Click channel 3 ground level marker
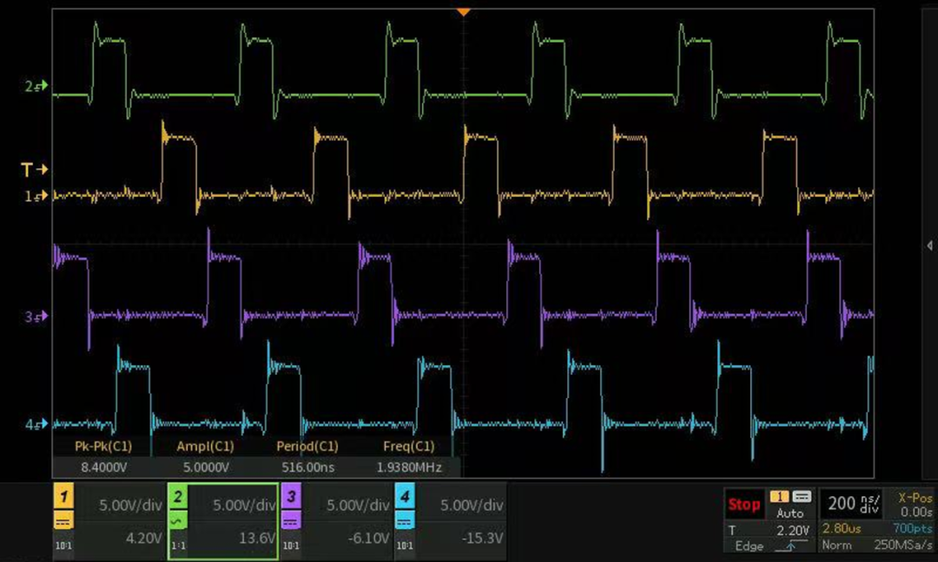This screenshot has height=562, width=938. tap(36, 317)
